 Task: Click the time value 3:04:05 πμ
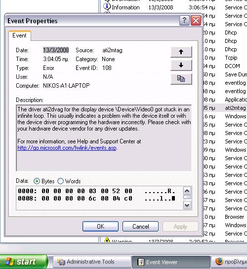pyautogui.click(x=55, y=59)
